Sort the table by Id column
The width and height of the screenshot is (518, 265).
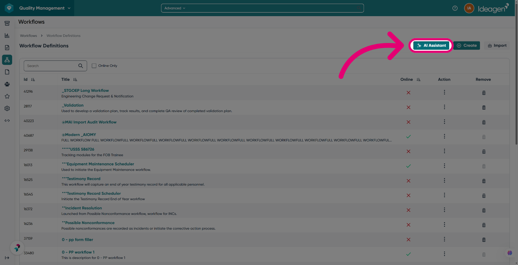(33, 79)
